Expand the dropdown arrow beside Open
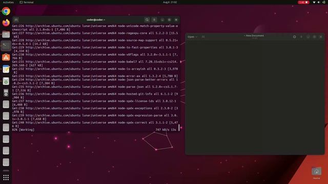 click(196, 37)
